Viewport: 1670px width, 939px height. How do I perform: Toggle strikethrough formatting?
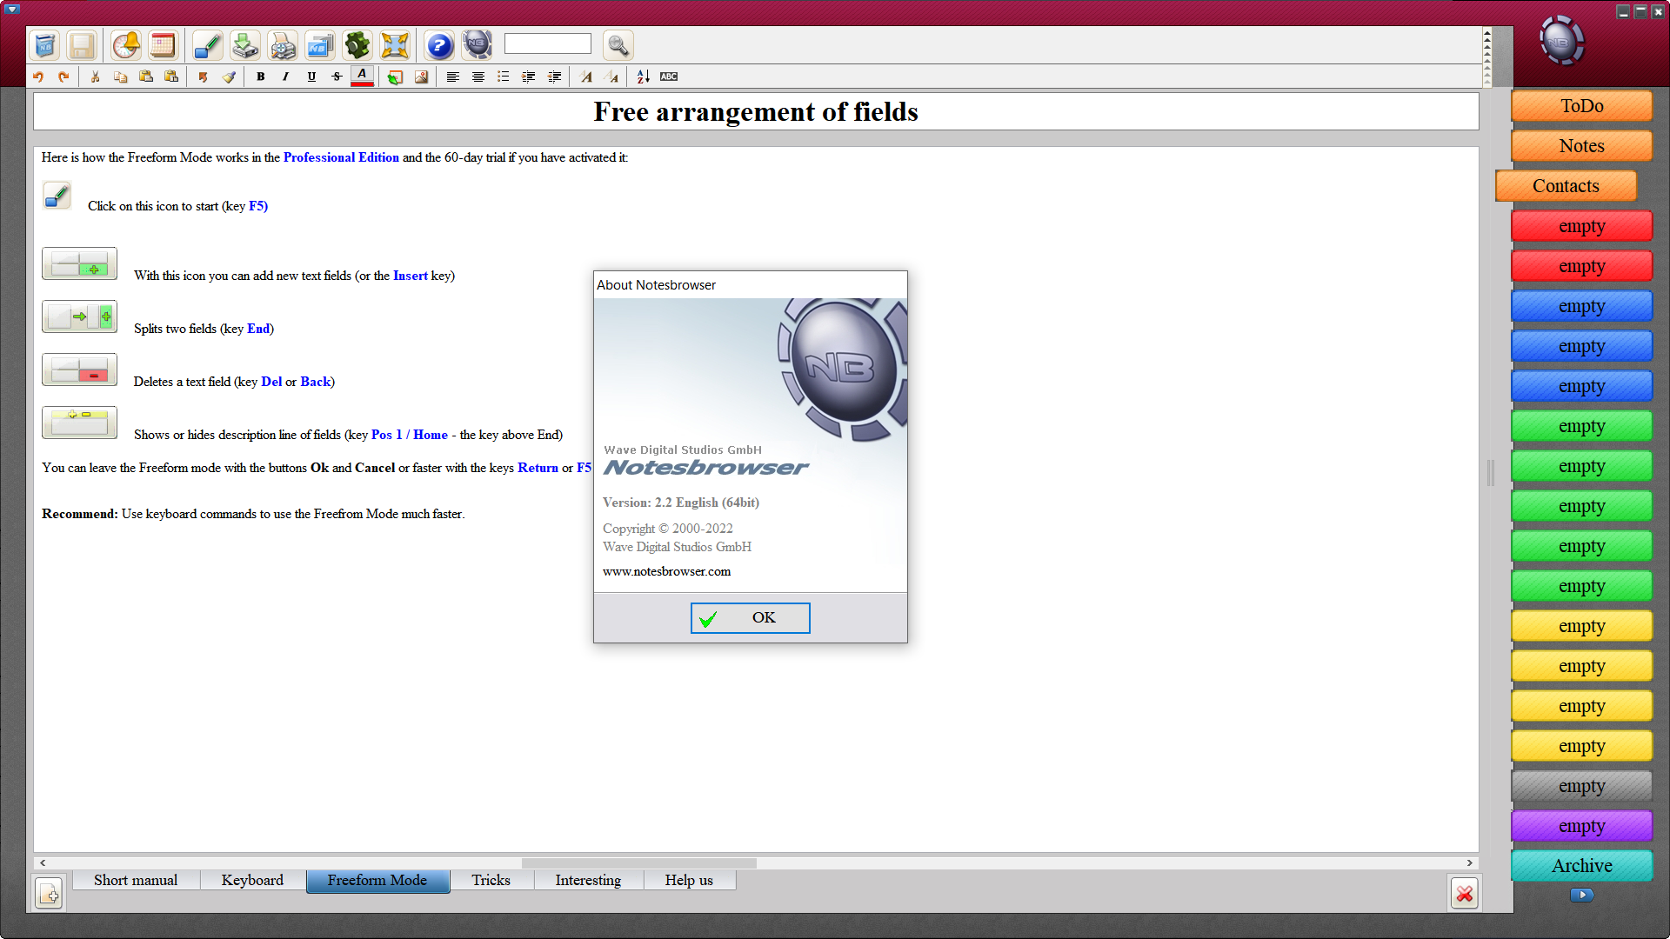pos(337,77)
